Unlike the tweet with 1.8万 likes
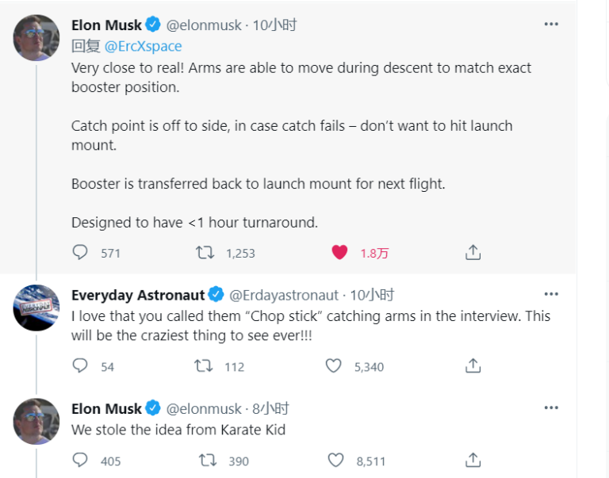 pos(339,252)
